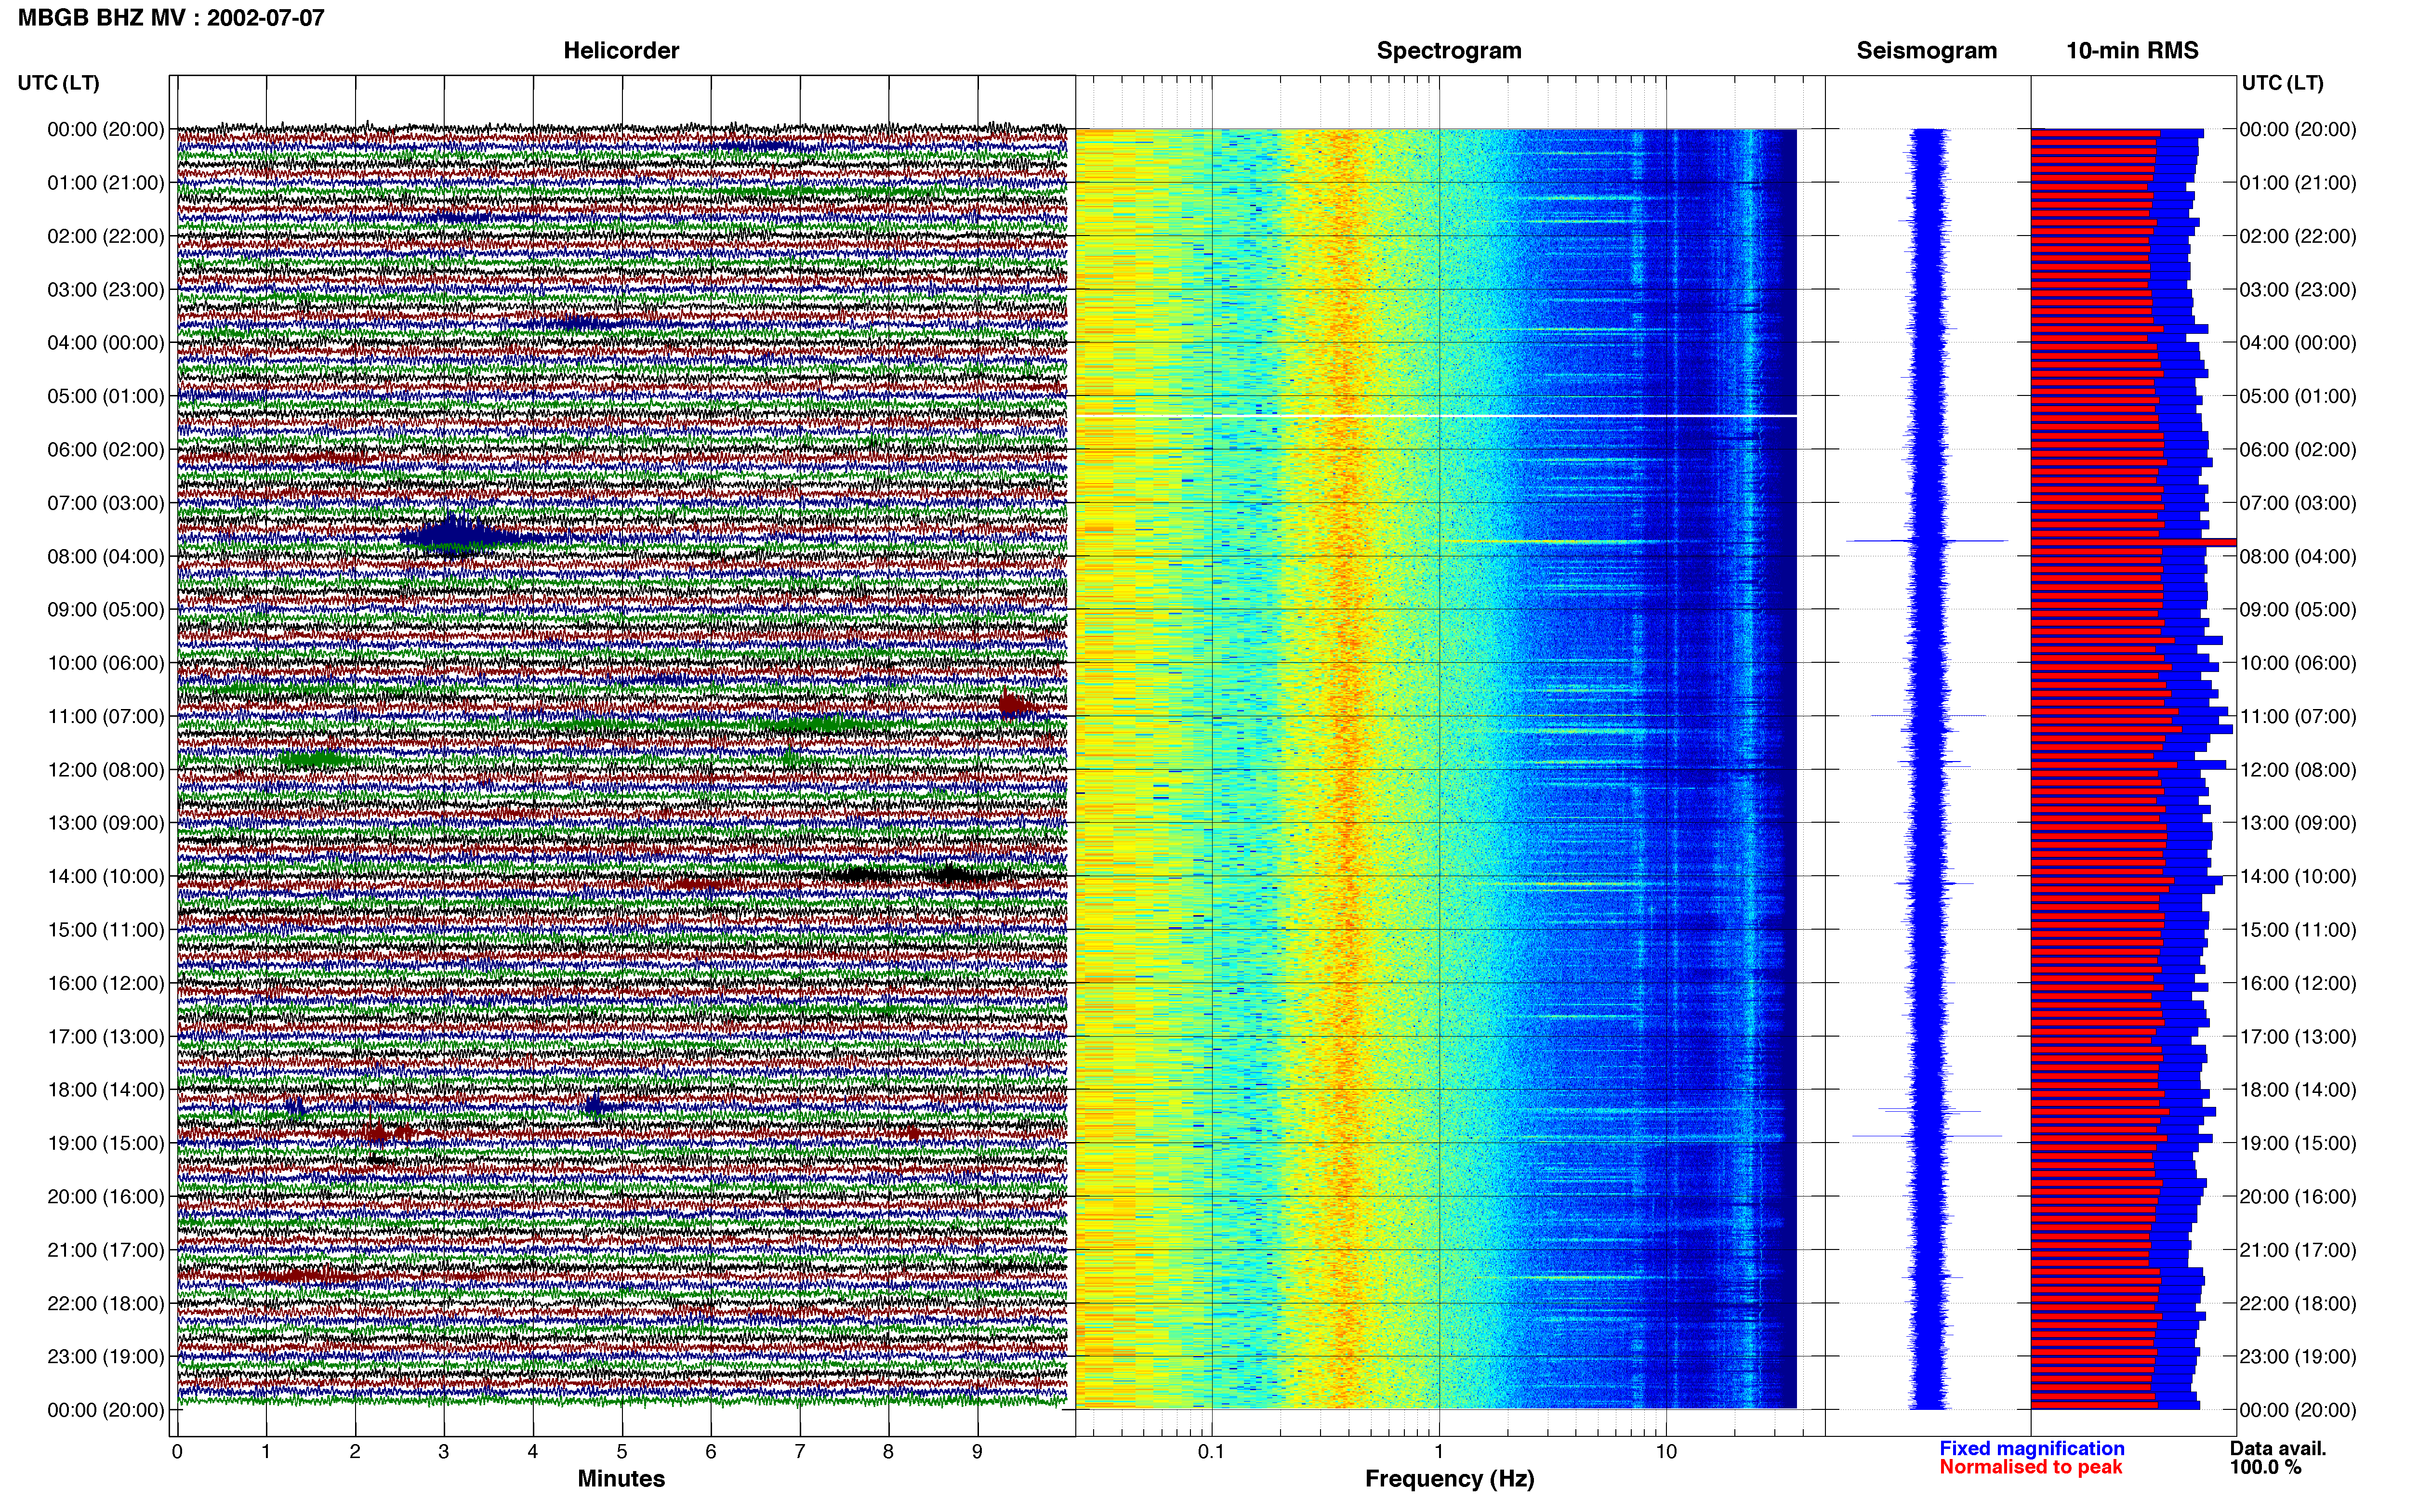Click right-side time label '08:00 (04:00)'
This screenshot has height=1512, width=2418.
pos(2298,556)
